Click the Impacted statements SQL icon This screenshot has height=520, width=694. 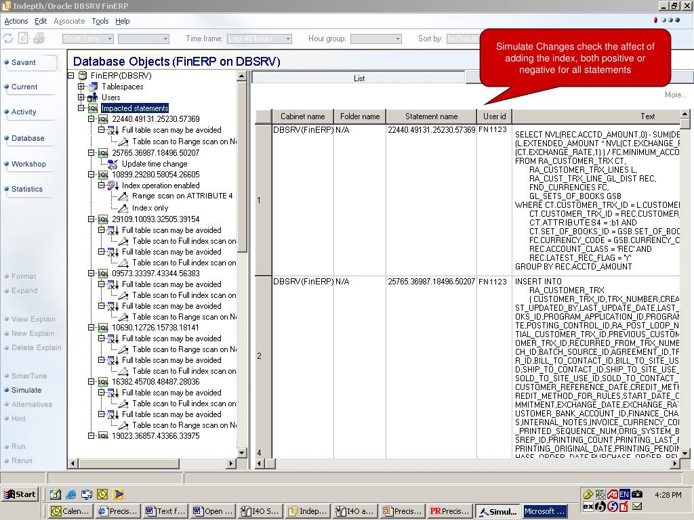pos(92,108)
